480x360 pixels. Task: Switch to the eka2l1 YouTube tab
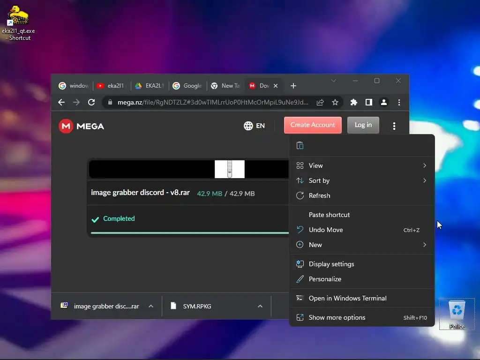coord(112,86)
